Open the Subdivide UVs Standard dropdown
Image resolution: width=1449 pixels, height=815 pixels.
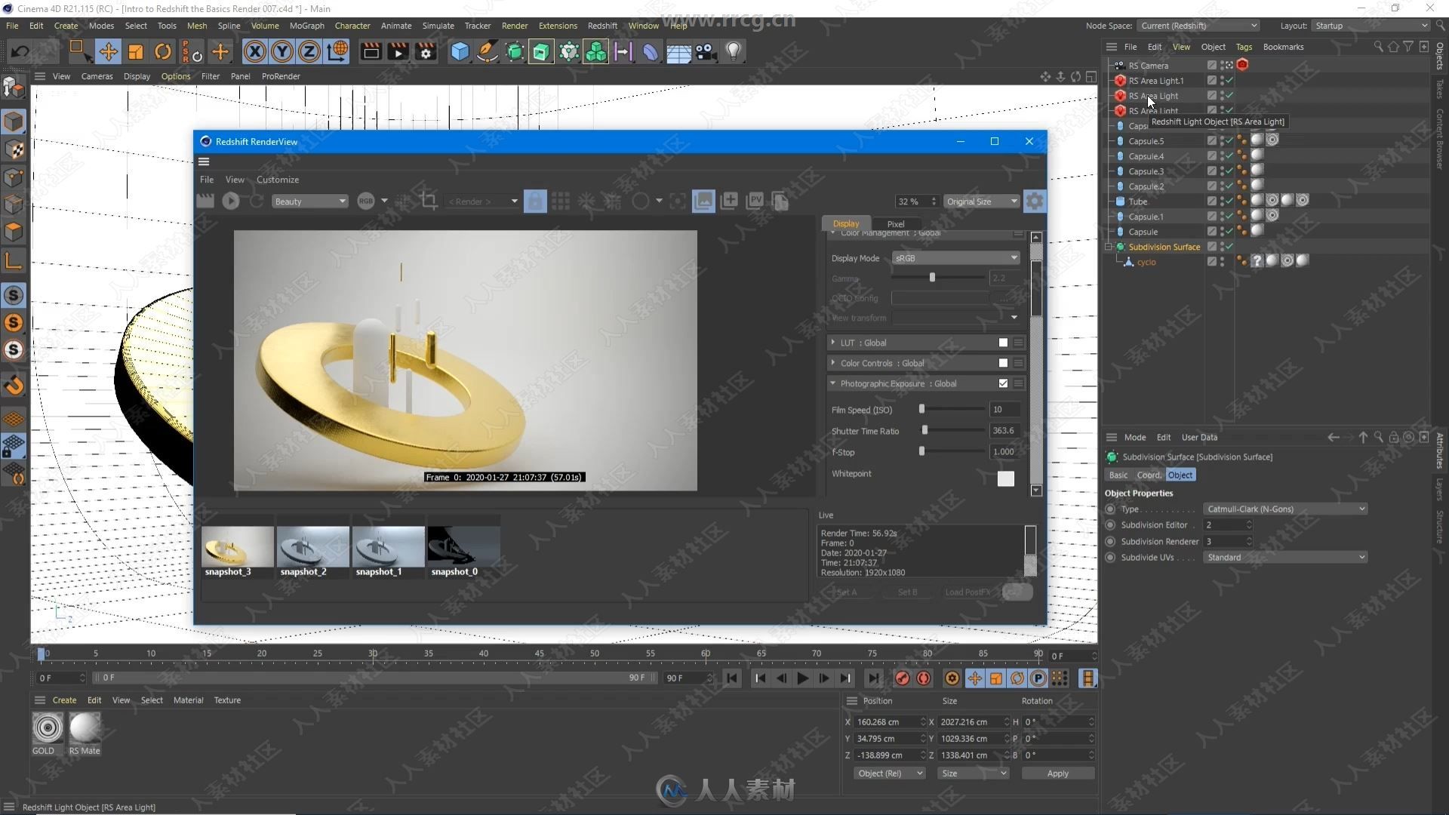(x=1285, y=558)
